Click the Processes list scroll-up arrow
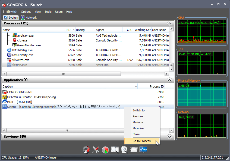Viewport: 230px width, 161px height. [x=171, y=29]
